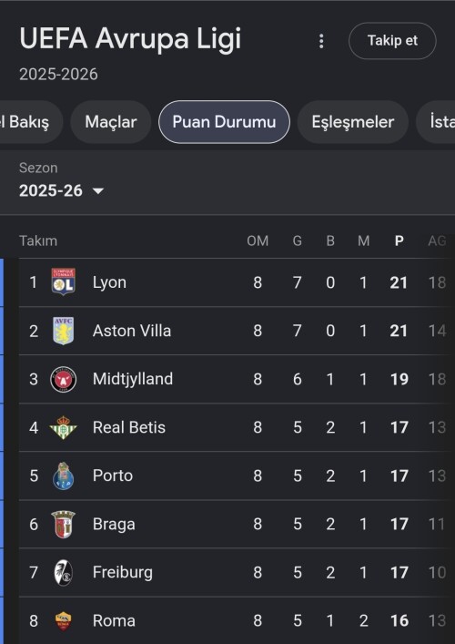Click the Freiburg team logo
Image resolution: width=455 pixels, height=644 pixels.
[x=63, y=573]
